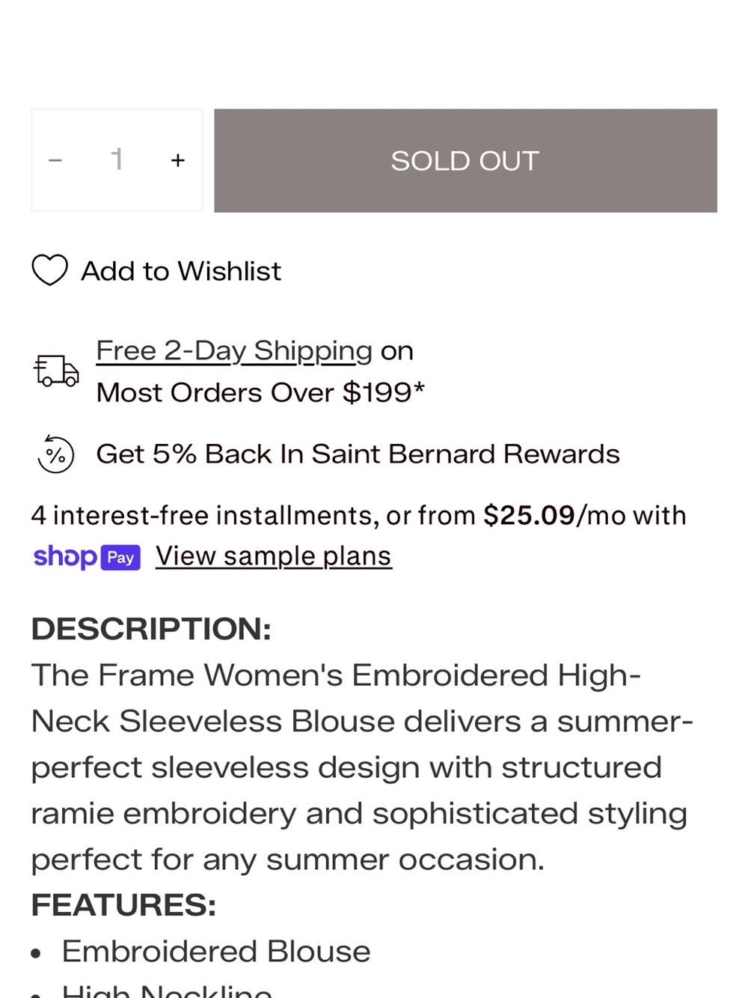Image resolution: width=748 pixels, height=998 pixels.
Task: Click the wishlist heart icon
Action: pyautogui.click(x=50, y=270)
